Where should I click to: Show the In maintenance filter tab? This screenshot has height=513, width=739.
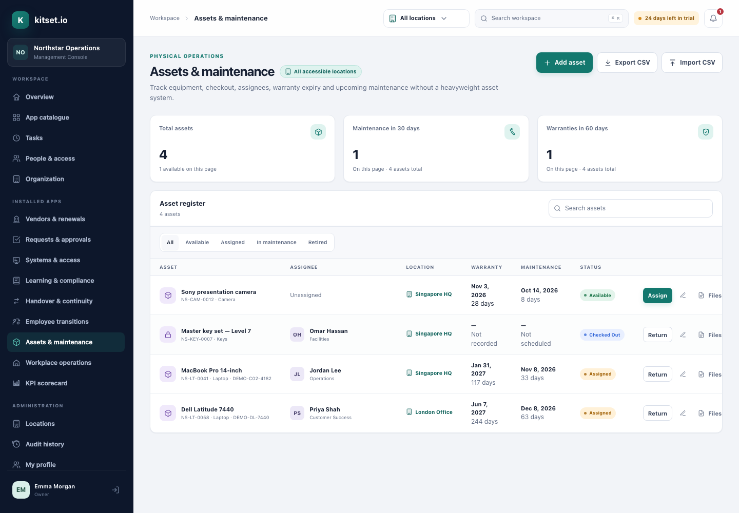point(277,243)
